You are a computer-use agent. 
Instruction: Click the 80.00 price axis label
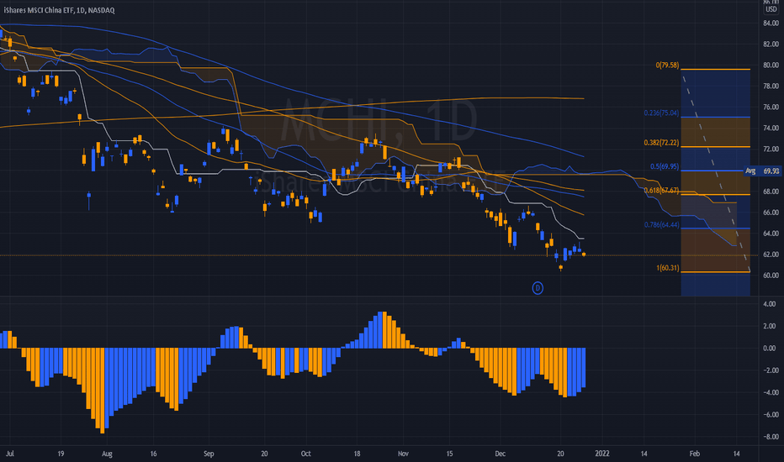[771, 65]
